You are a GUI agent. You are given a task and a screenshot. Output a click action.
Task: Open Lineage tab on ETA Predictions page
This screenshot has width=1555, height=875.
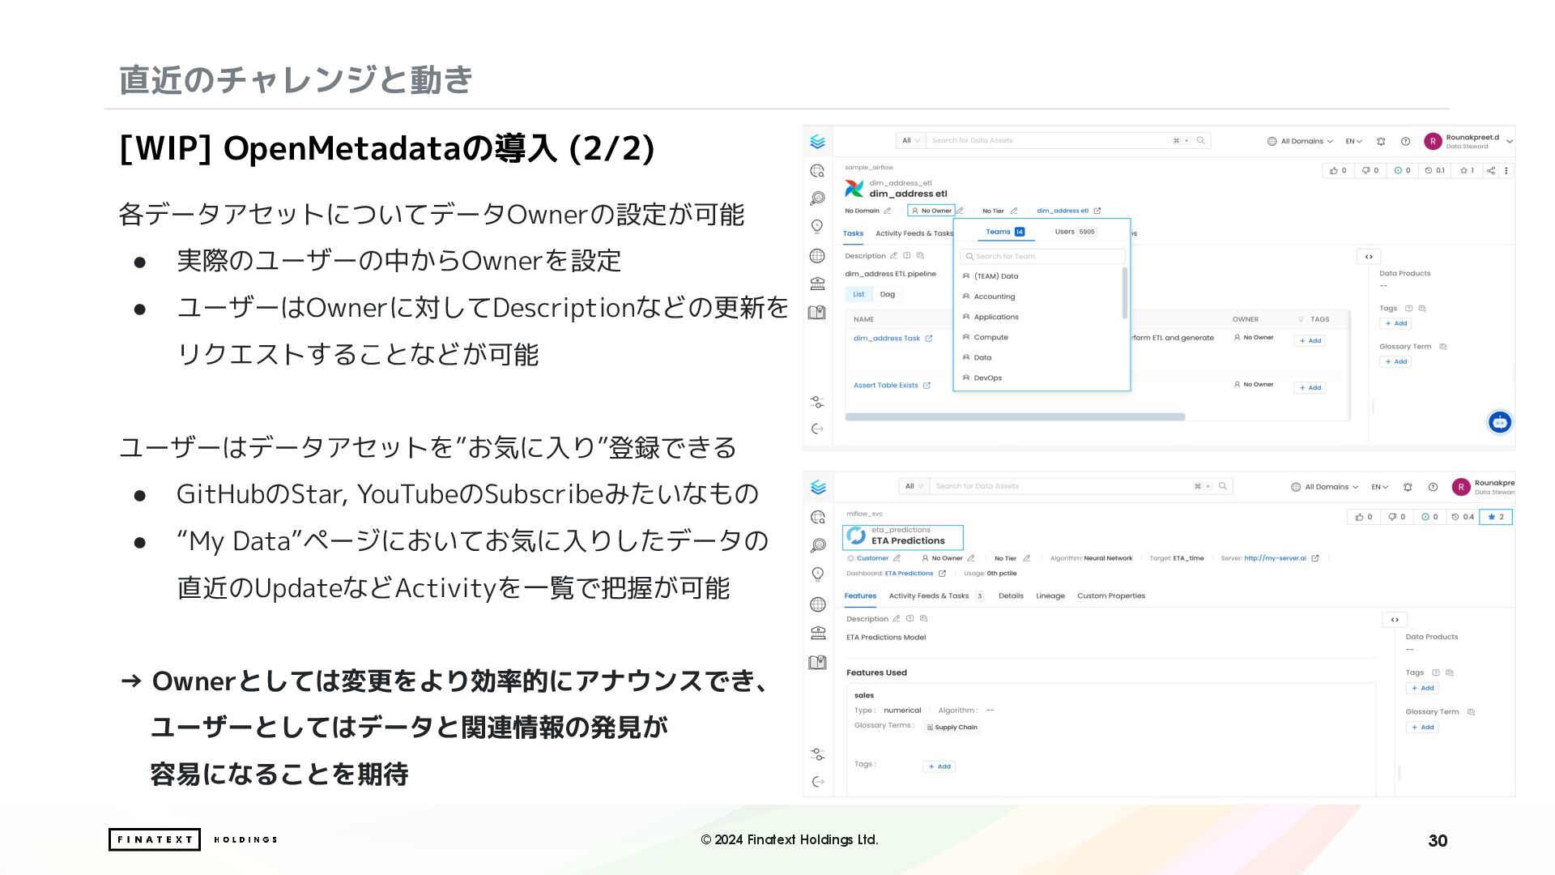pyautogui.click(x=1050, y=595)
